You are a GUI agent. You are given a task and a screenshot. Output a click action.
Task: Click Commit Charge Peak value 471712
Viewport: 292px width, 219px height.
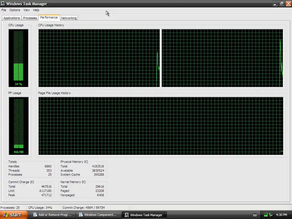(x=46, y=195)
